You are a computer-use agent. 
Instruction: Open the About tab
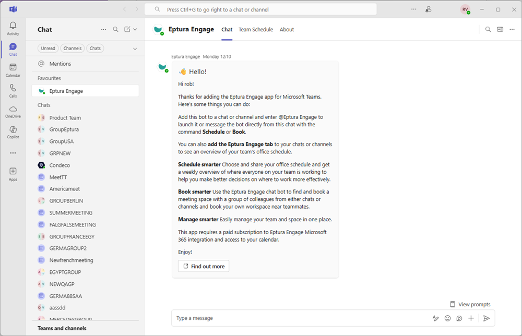click(287, 30)
